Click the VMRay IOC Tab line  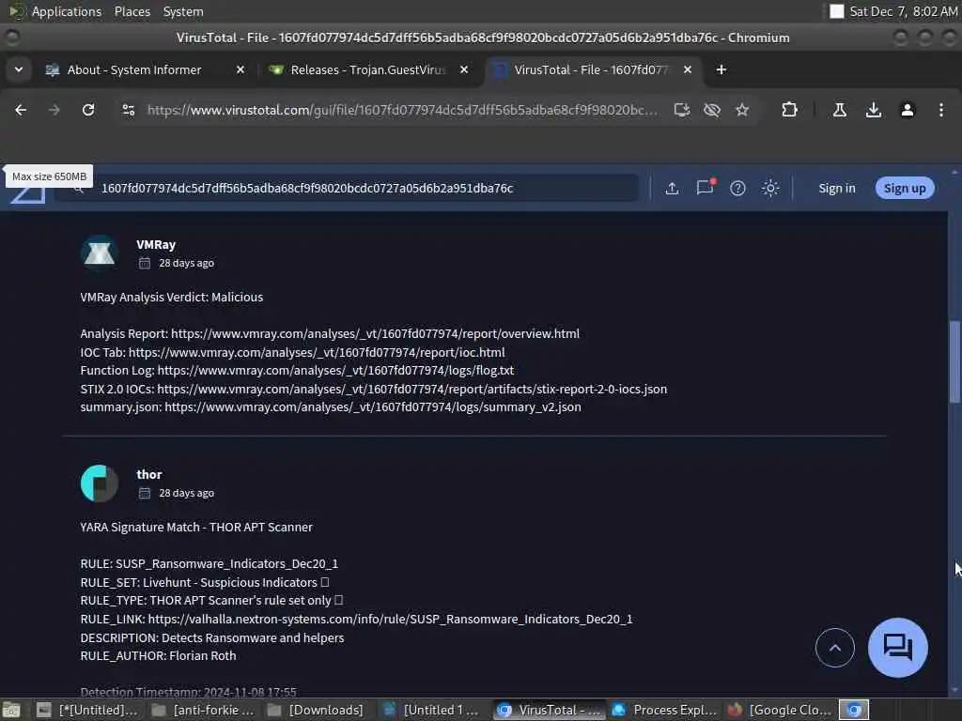tap(293, 353)
